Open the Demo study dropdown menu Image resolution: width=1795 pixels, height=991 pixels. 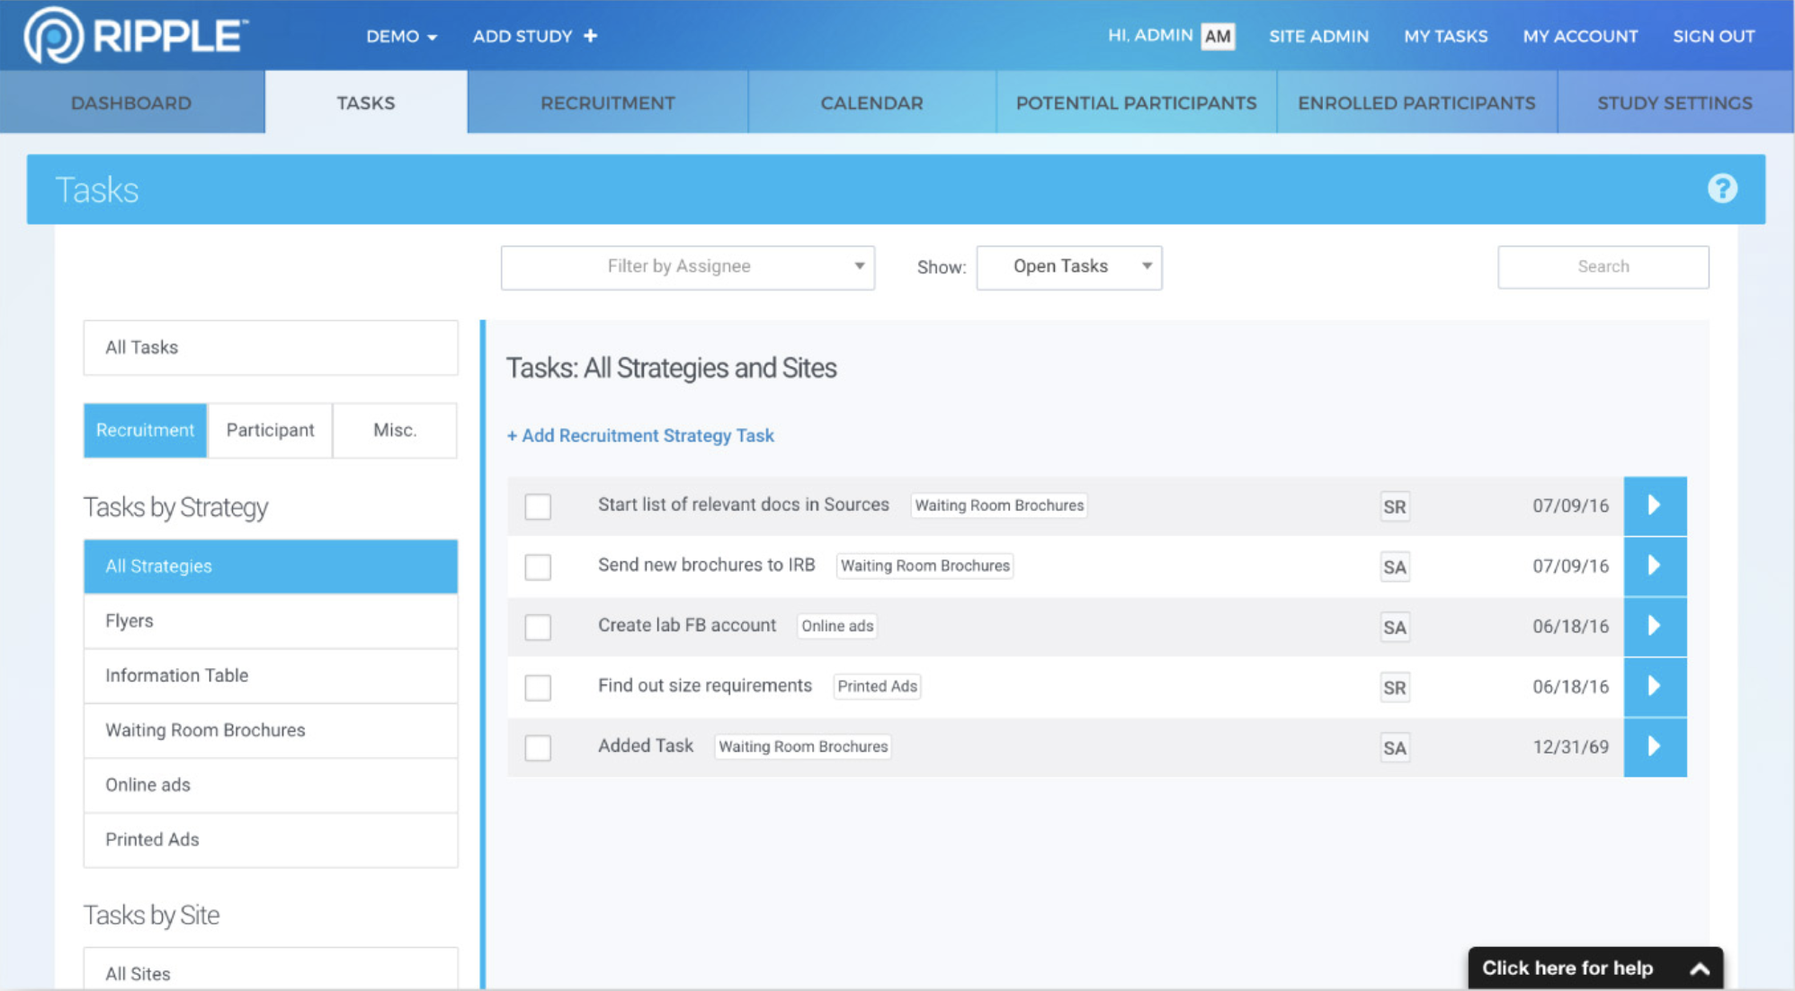(401, 36)
